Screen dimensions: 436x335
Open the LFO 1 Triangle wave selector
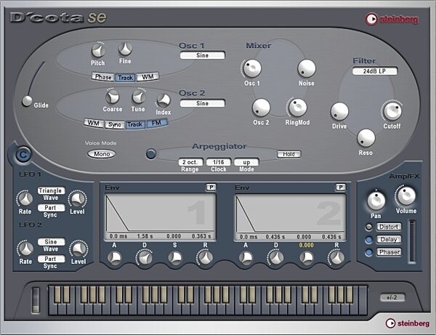click(51, 190)
